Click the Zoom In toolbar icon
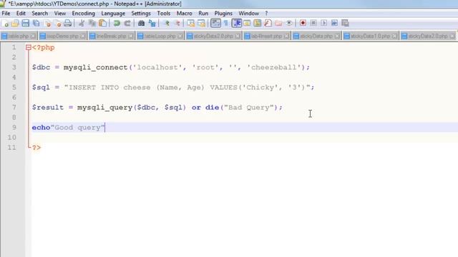The height and width of the screenshot is (257, 458). 167,24
